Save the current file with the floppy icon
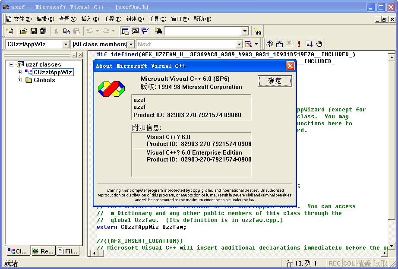398x269 pixels. (34, 31)
